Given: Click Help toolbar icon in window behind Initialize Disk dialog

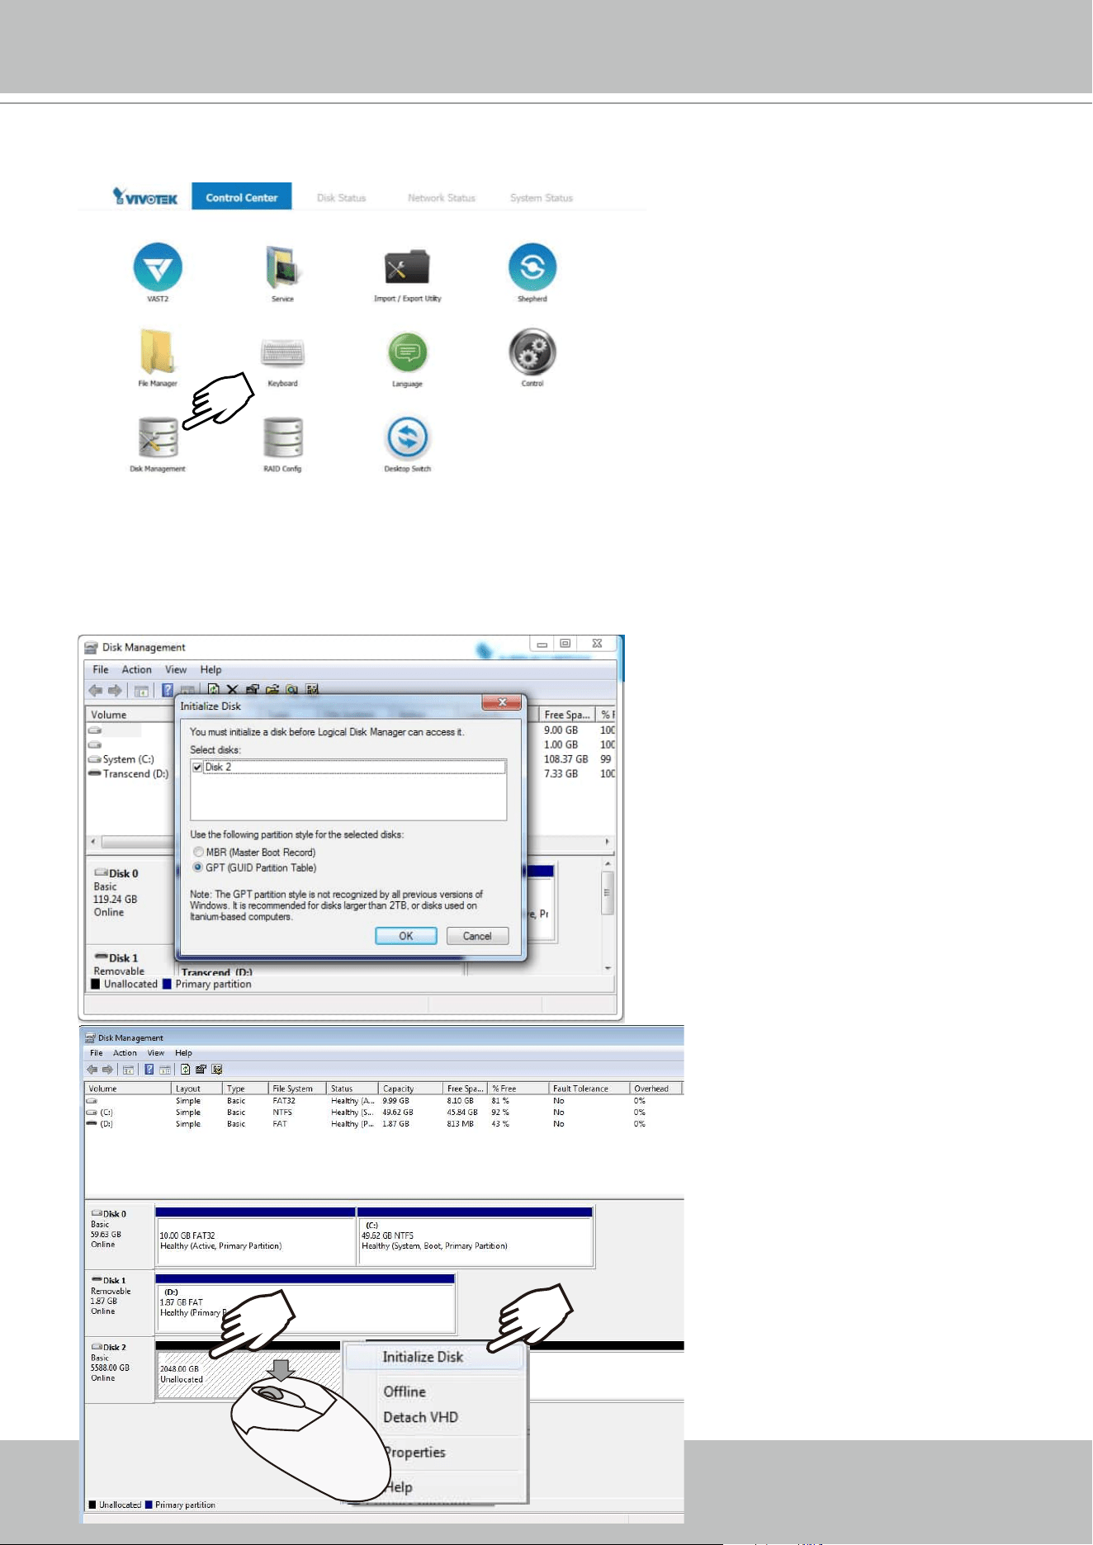Looking at the screenshot, I should click(168, 690).
